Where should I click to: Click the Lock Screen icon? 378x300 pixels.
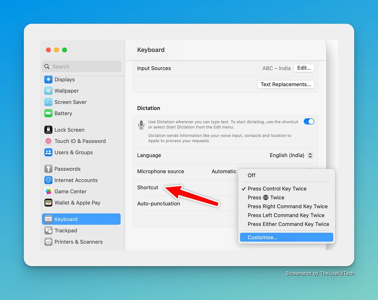pos(48,130)
